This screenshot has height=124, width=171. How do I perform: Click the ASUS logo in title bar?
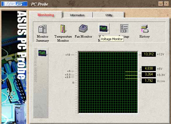pyautogui.click(x=14, y=4)
